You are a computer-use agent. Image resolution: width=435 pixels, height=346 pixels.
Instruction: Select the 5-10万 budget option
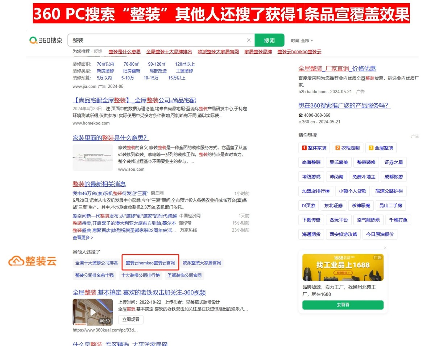click(x=128, y=78)
